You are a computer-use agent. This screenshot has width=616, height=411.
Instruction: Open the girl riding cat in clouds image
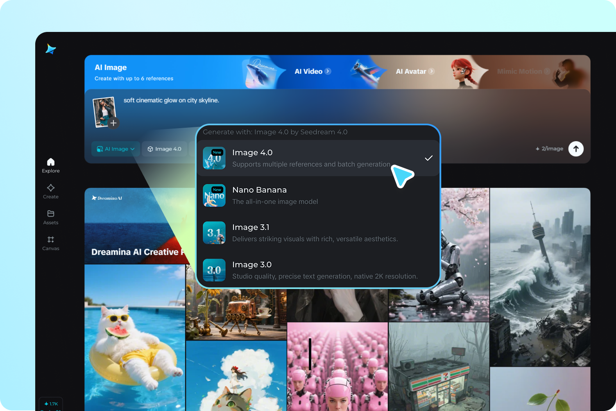[x=236, y=376]
